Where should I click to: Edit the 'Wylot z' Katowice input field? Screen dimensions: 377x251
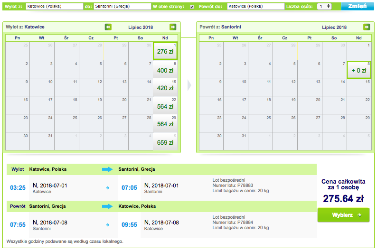pos(54,7)
